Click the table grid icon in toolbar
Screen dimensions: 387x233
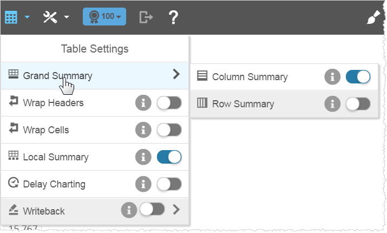click(x=11, y=17)
